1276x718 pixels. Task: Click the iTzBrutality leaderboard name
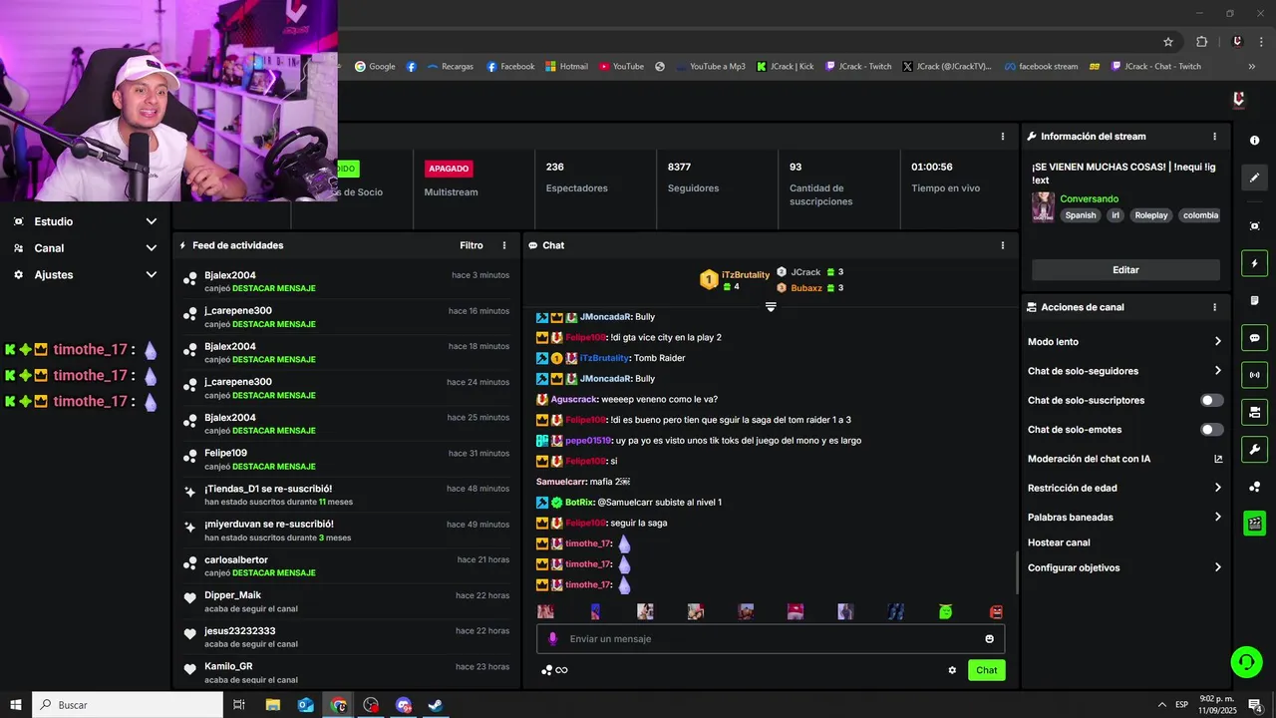click(746, 275)
